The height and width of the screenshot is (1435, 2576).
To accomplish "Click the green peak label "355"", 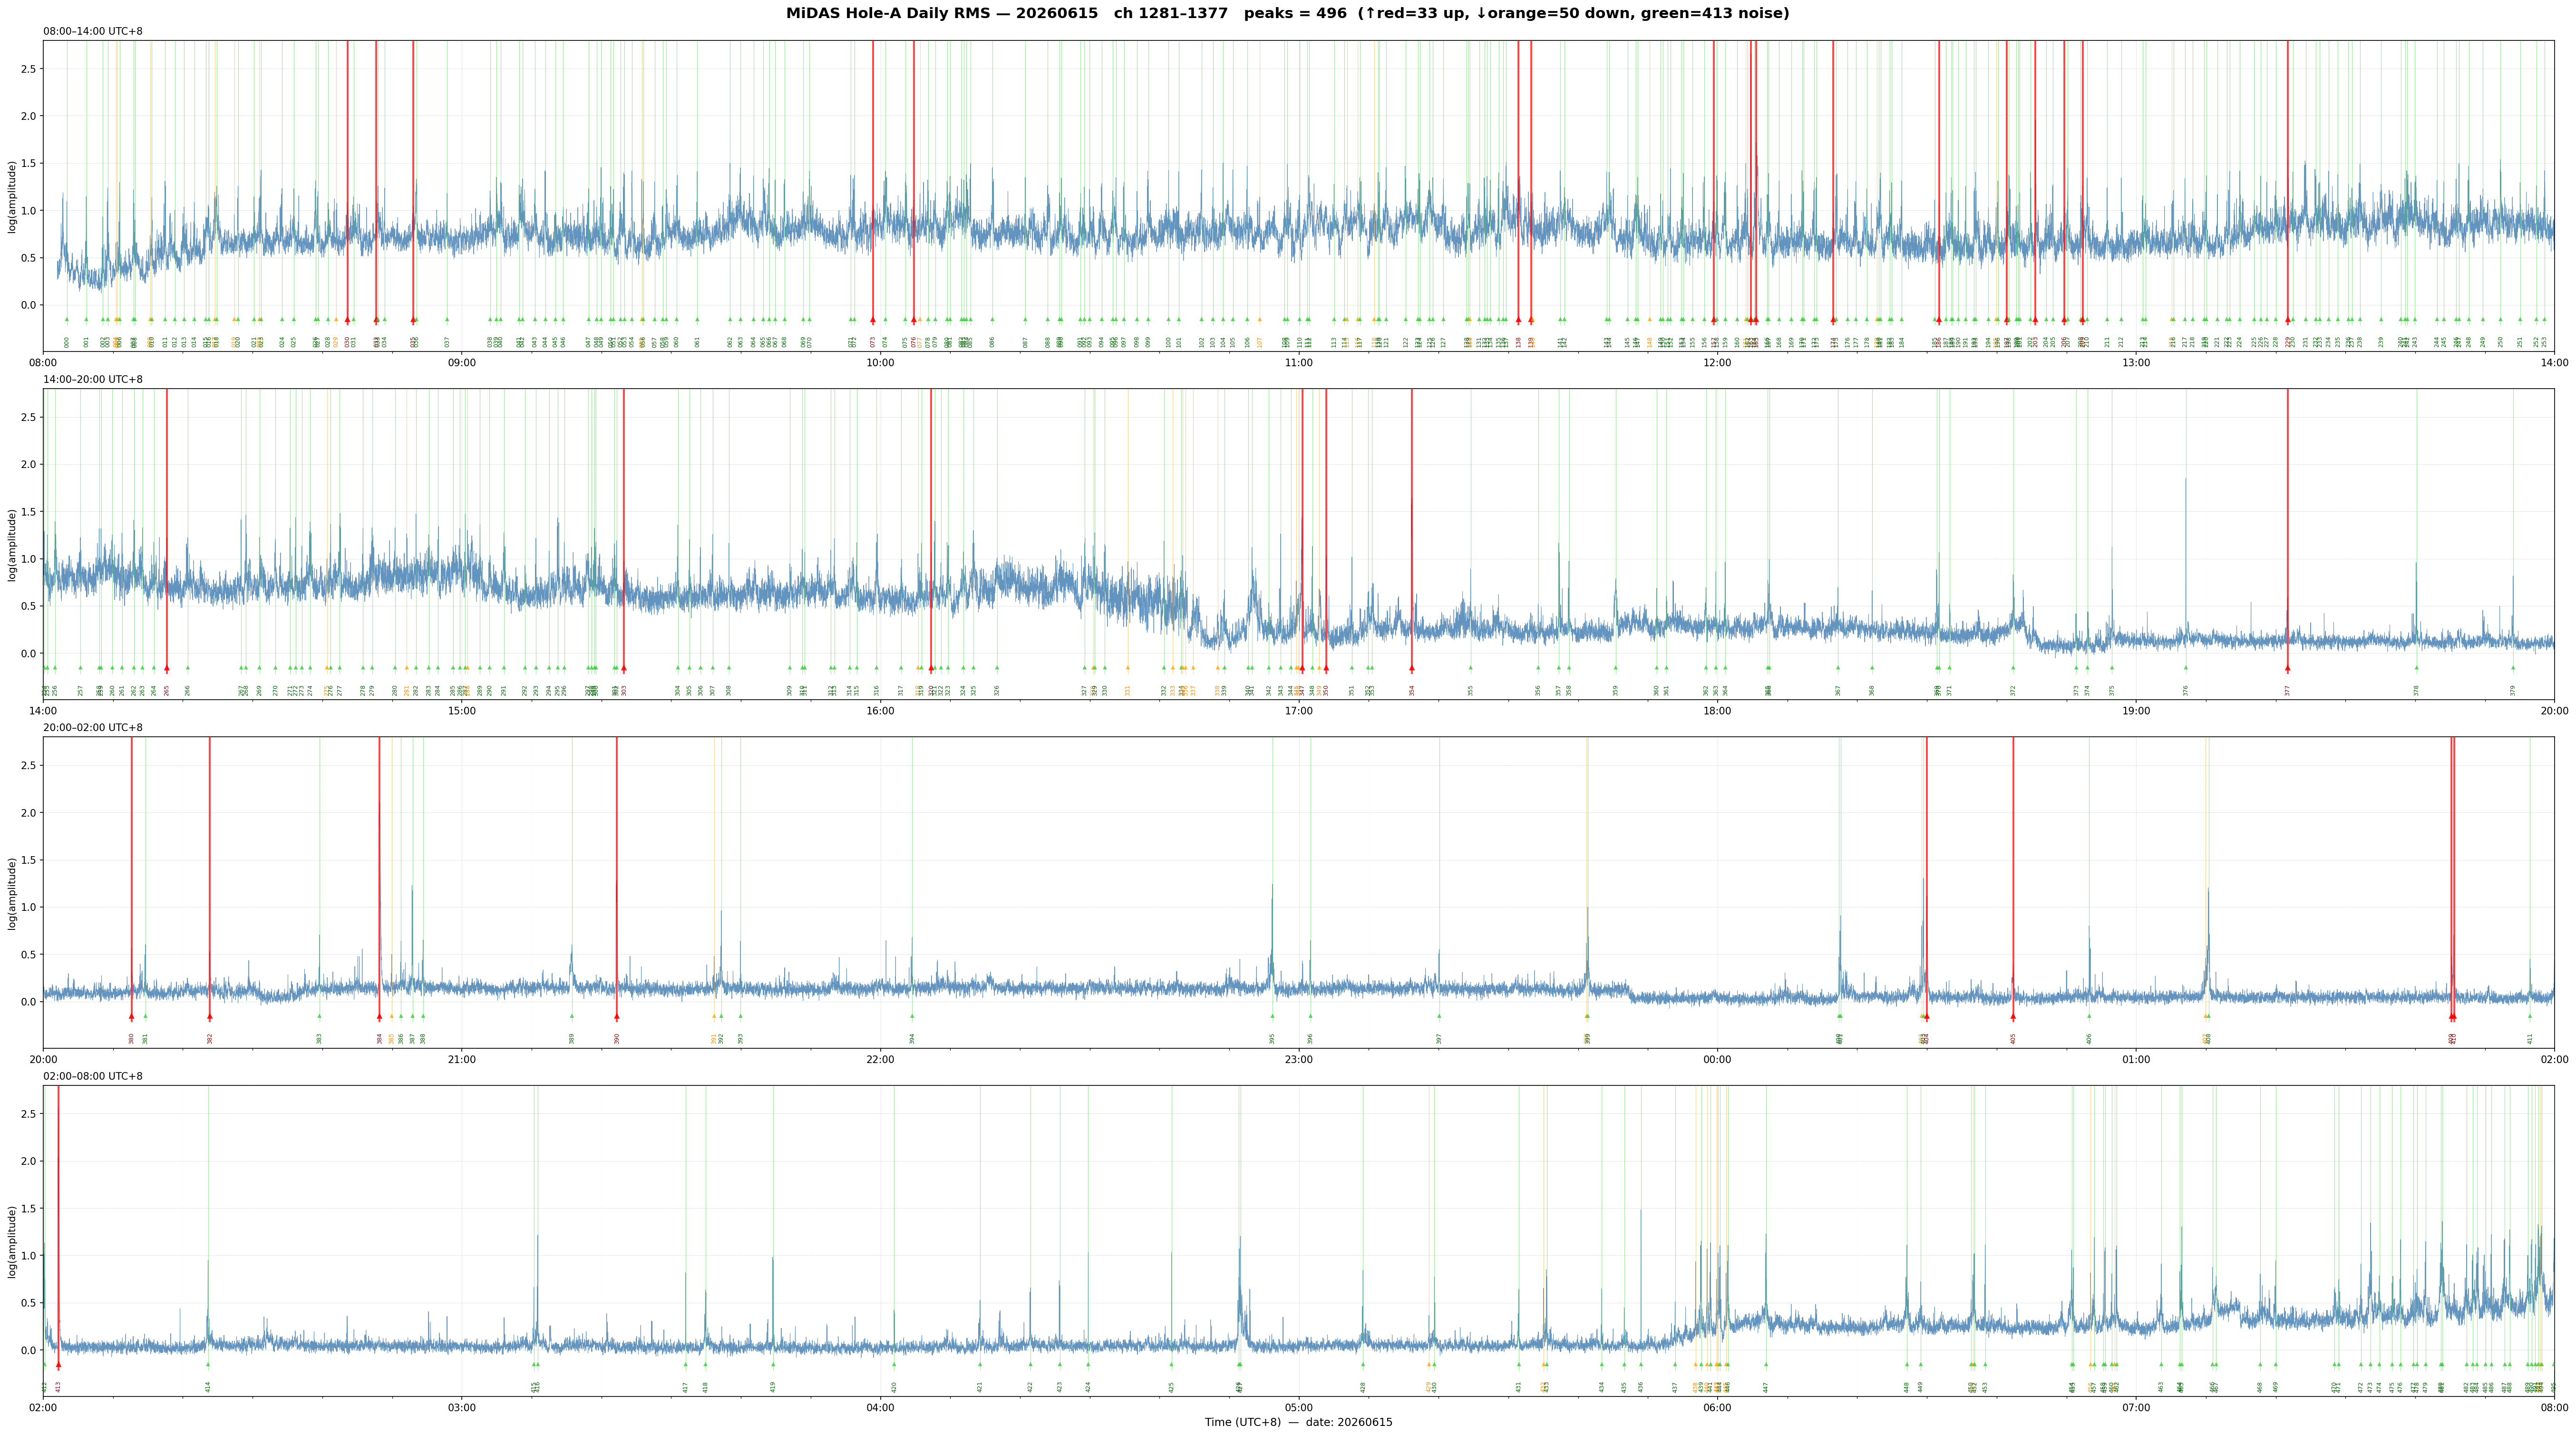I will click(1471, 690).
